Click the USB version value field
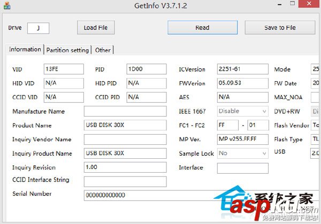Image resolution: width=321 pixels, height=224 pixels. (x=316, y=153)
